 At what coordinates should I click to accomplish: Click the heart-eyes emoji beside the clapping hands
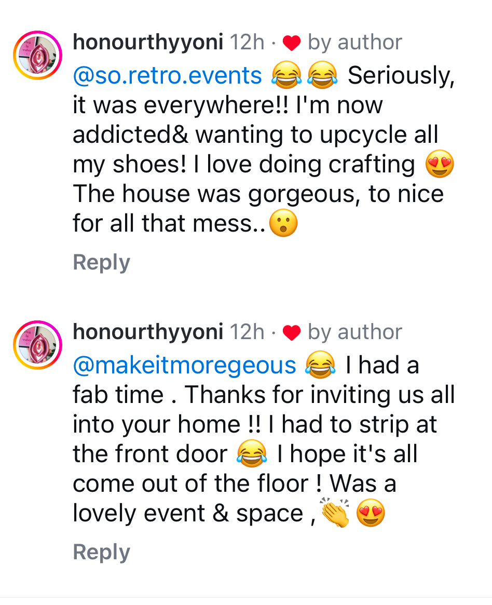(371, 514)
